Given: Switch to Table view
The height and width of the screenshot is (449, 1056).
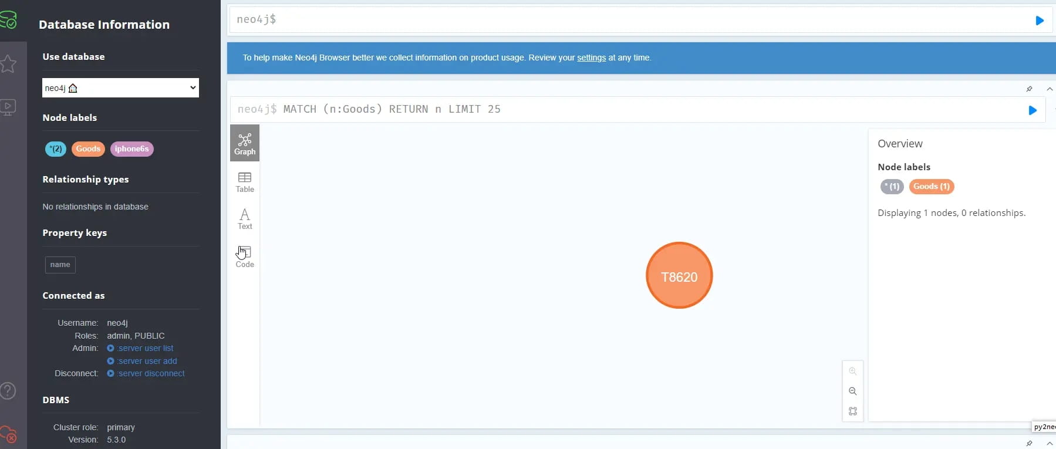Looking at the screenshot, I should [245, 182].
